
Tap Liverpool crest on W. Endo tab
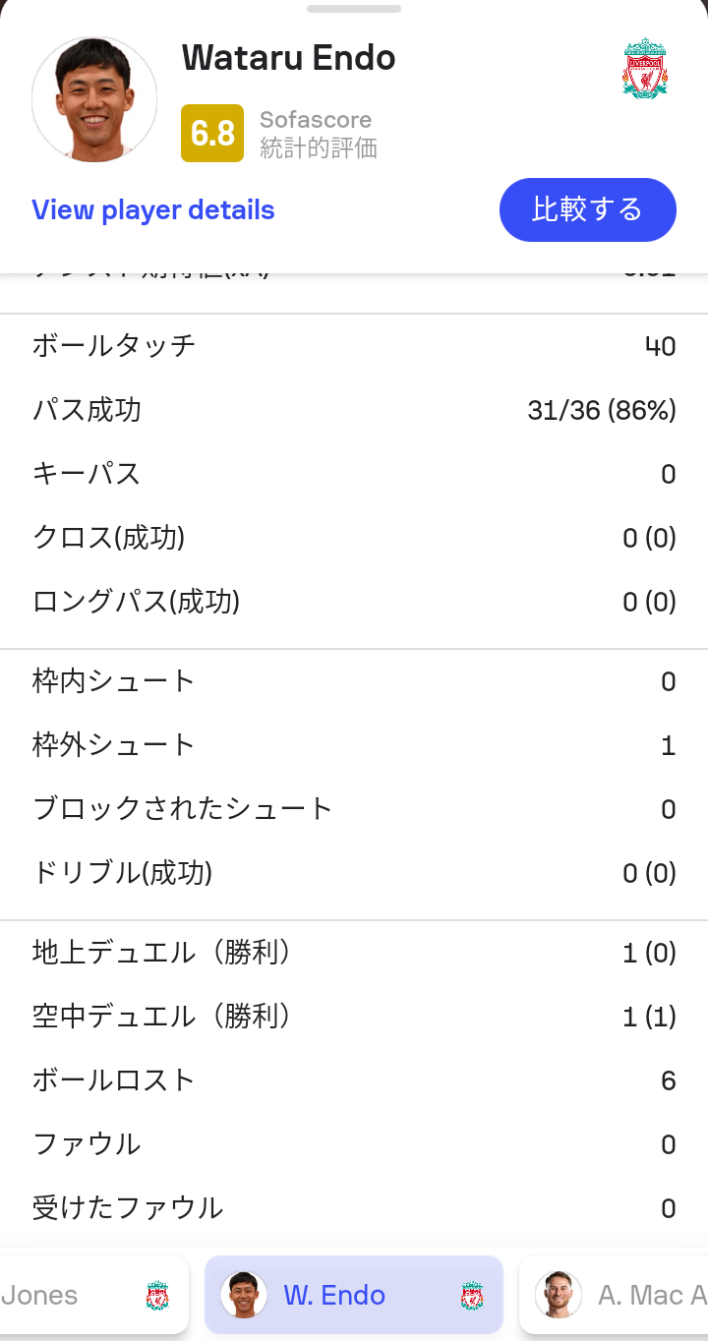pos(472,1295)
